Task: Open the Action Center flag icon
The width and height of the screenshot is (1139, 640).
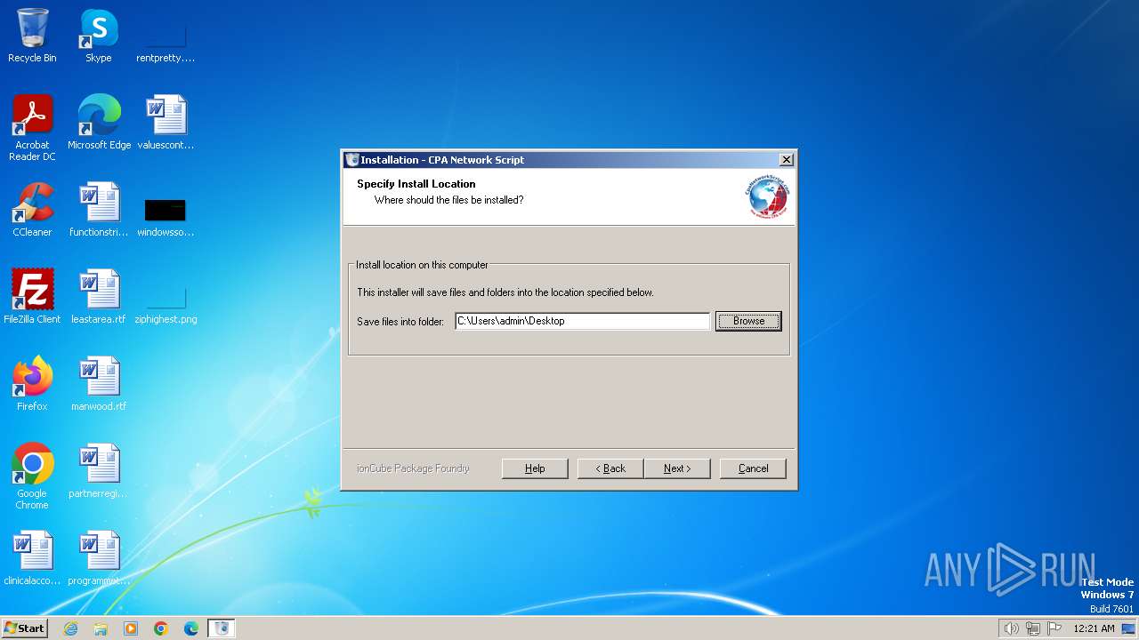Action: (1054, 628)
